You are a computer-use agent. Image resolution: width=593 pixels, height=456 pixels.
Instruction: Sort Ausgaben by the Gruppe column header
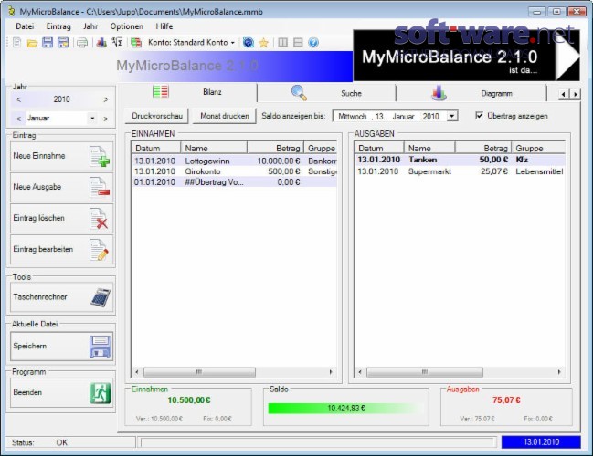(538, 148)
